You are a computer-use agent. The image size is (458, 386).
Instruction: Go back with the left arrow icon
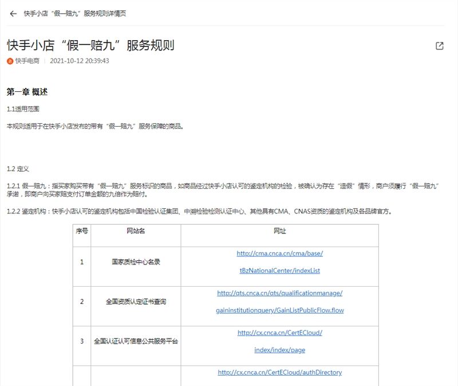point(13,14)
